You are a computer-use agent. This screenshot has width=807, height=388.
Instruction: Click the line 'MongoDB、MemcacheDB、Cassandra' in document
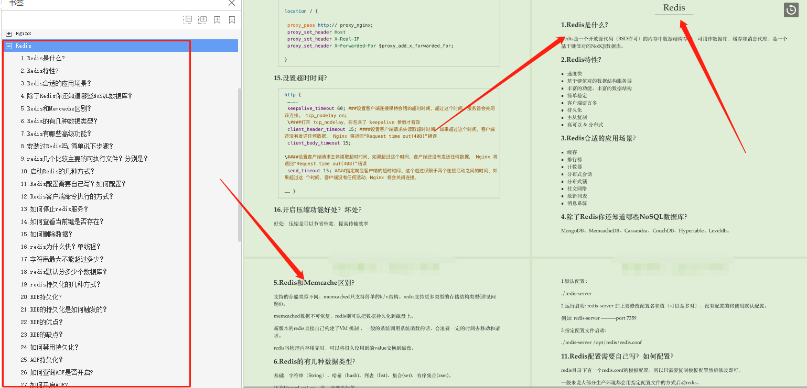pos(645,230)
